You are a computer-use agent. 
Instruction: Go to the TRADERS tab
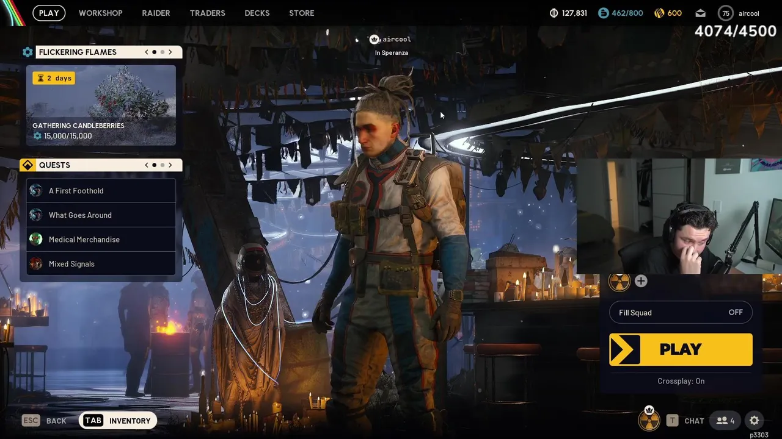[x=207, y=13]
